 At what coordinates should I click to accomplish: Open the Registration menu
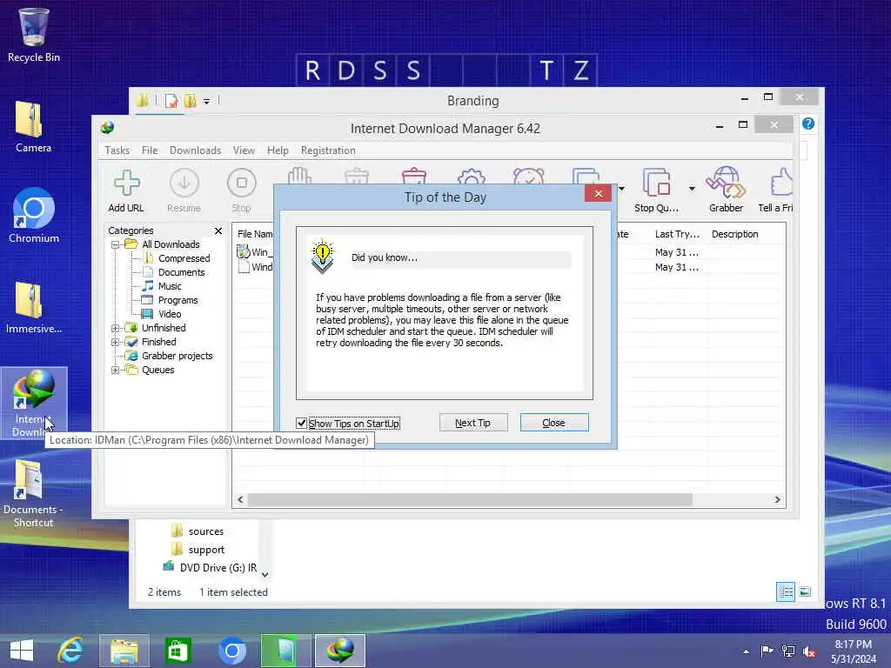tap(328, 150)
